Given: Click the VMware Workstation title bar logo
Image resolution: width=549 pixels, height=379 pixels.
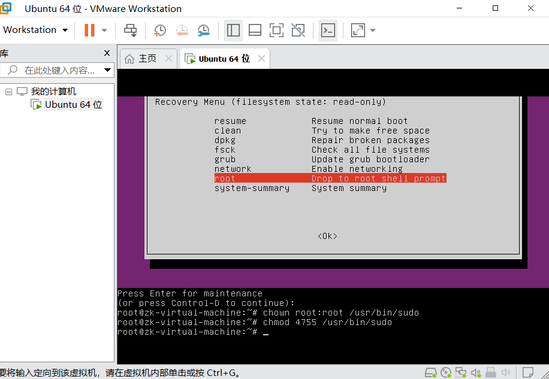Looking at the screenshot, I should [5, 8].
